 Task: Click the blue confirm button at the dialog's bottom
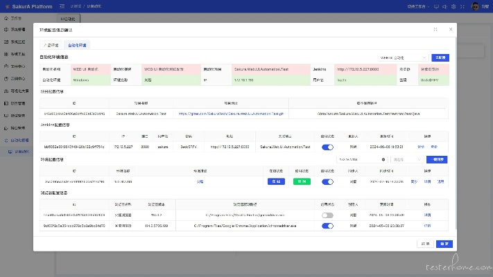[x=445, y=244]
